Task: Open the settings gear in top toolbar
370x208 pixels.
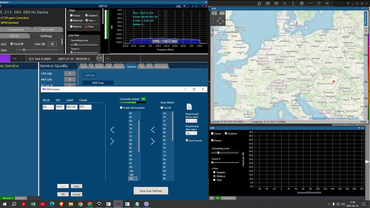Action: (x=302, y=3)
